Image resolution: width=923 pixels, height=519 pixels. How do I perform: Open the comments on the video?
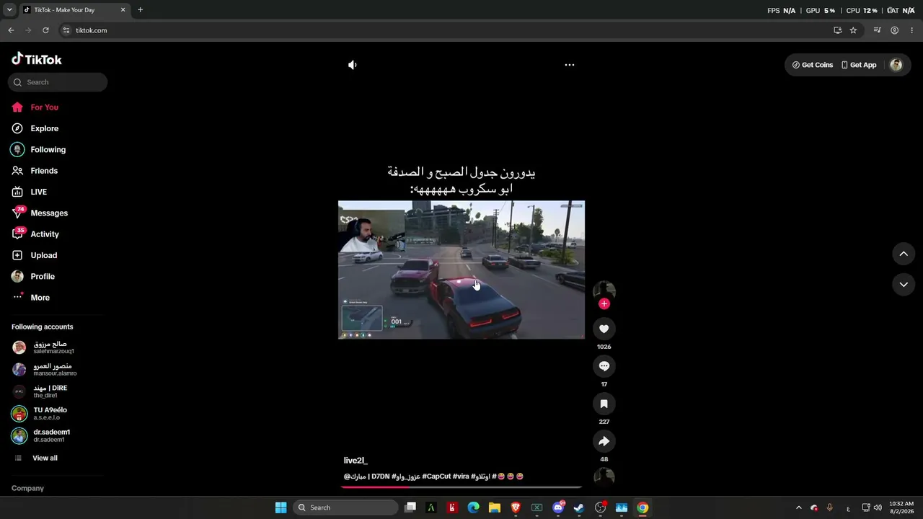[x=604, y=366]
